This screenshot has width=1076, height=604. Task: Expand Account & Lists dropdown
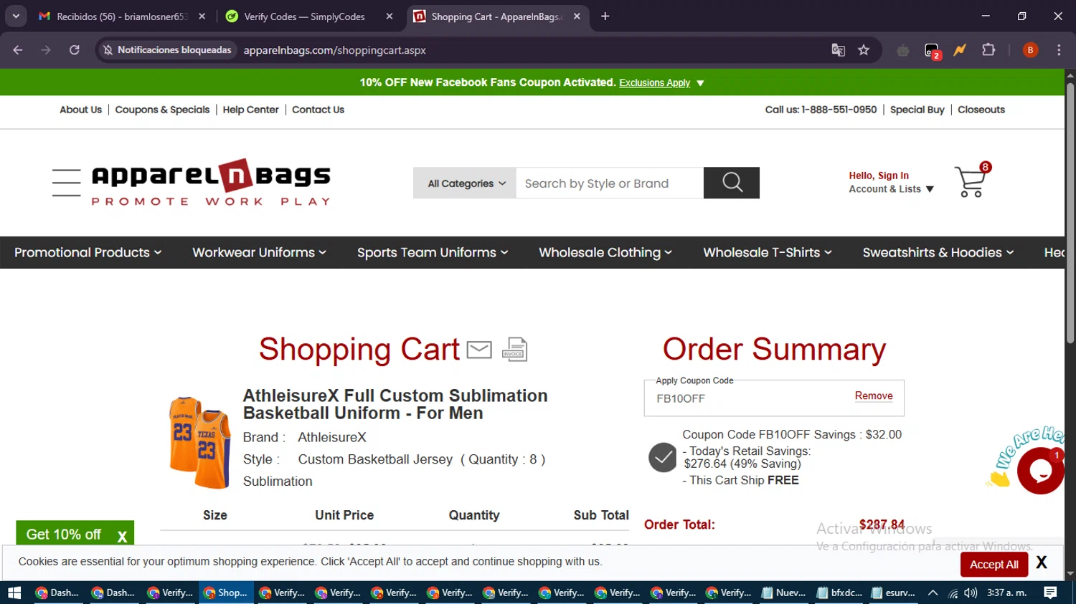(891, 189)
